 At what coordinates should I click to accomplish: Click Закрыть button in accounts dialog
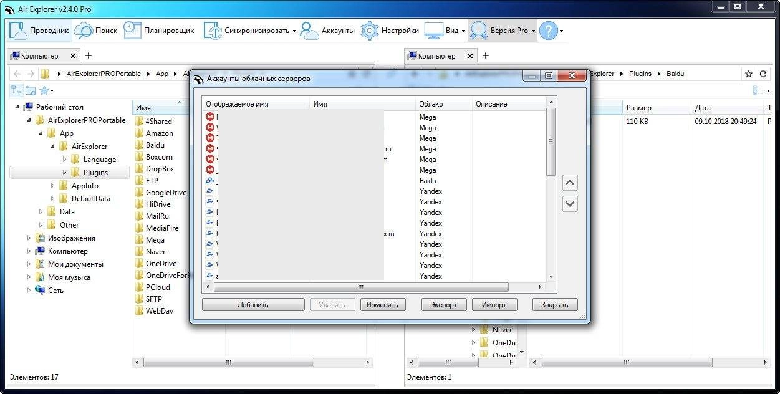[x=555, y=305]
